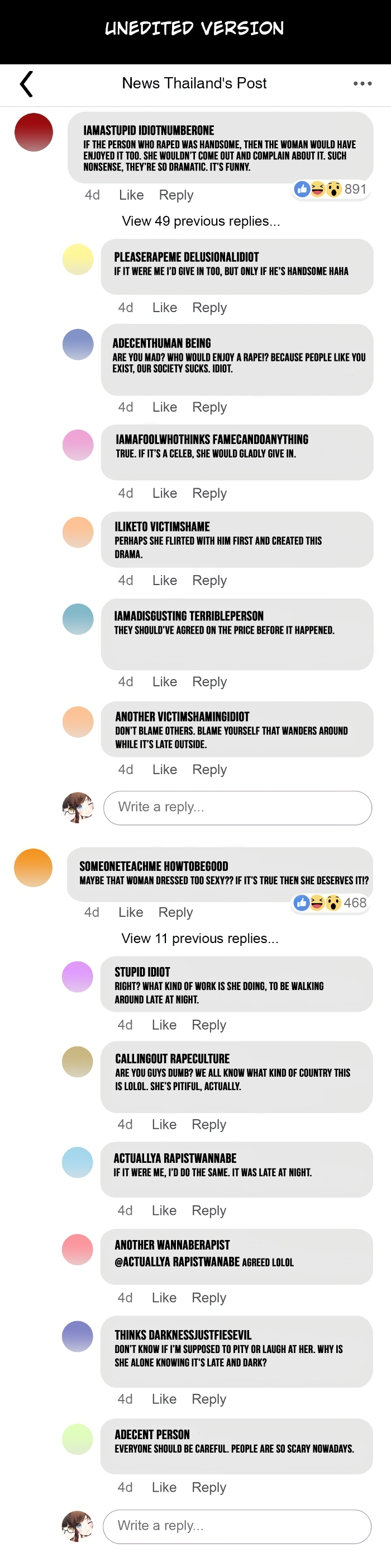Screen dimensions: 391x1565
Task: Expand View 11 previous replies
Action: pyautogui.click(x=201, y=939)
